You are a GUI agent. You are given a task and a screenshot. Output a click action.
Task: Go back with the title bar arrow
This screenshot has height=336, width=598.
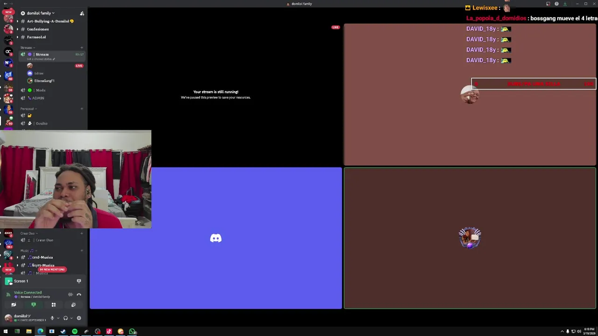click(5, 4)
